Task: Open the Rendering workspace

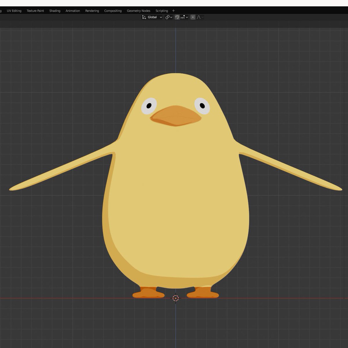Action: (92, 11)
